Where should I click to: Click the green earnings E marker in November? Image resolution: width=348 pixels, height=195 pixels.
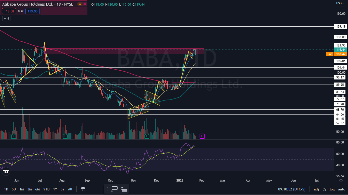point(147,136)
